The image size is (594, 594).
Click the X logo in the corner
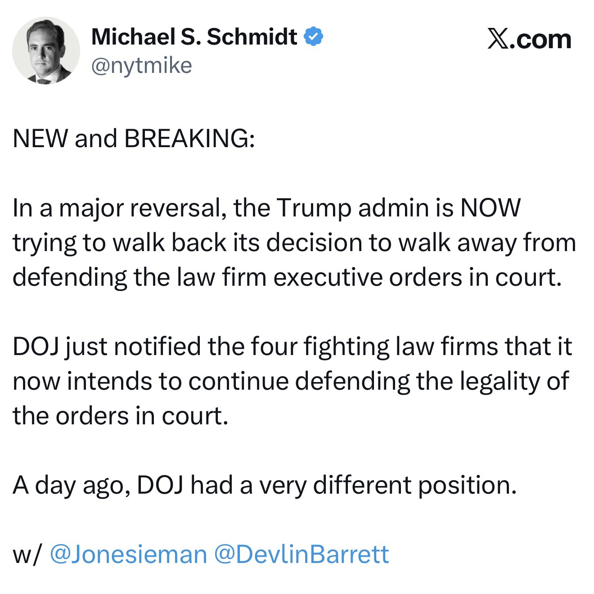pyautogui.click(x=497, y=40)
